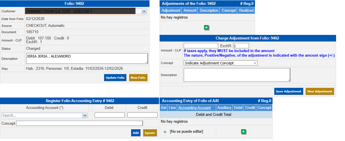Screen dimensions: 345x141
Task: Open the Accounting Account search dropdown arrow
Action: (x=85, y=115)
